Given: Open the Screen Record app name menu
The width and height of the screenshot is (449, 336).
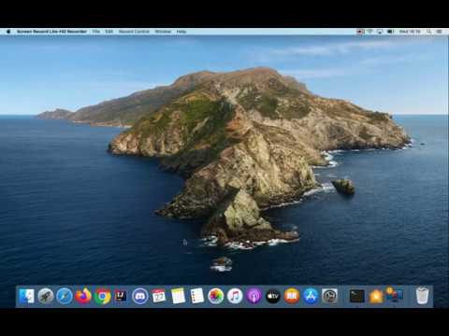Looking at the screenshot, I should [51, 32].
